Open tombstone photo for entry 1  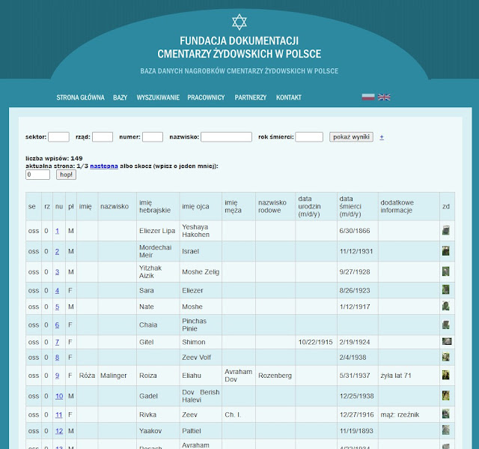pyautogui.click(x=446, y=230)
